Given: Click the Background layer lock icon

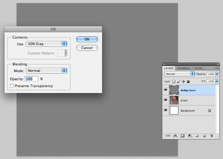Looking at the screenshot, I should tap(209, 110).
